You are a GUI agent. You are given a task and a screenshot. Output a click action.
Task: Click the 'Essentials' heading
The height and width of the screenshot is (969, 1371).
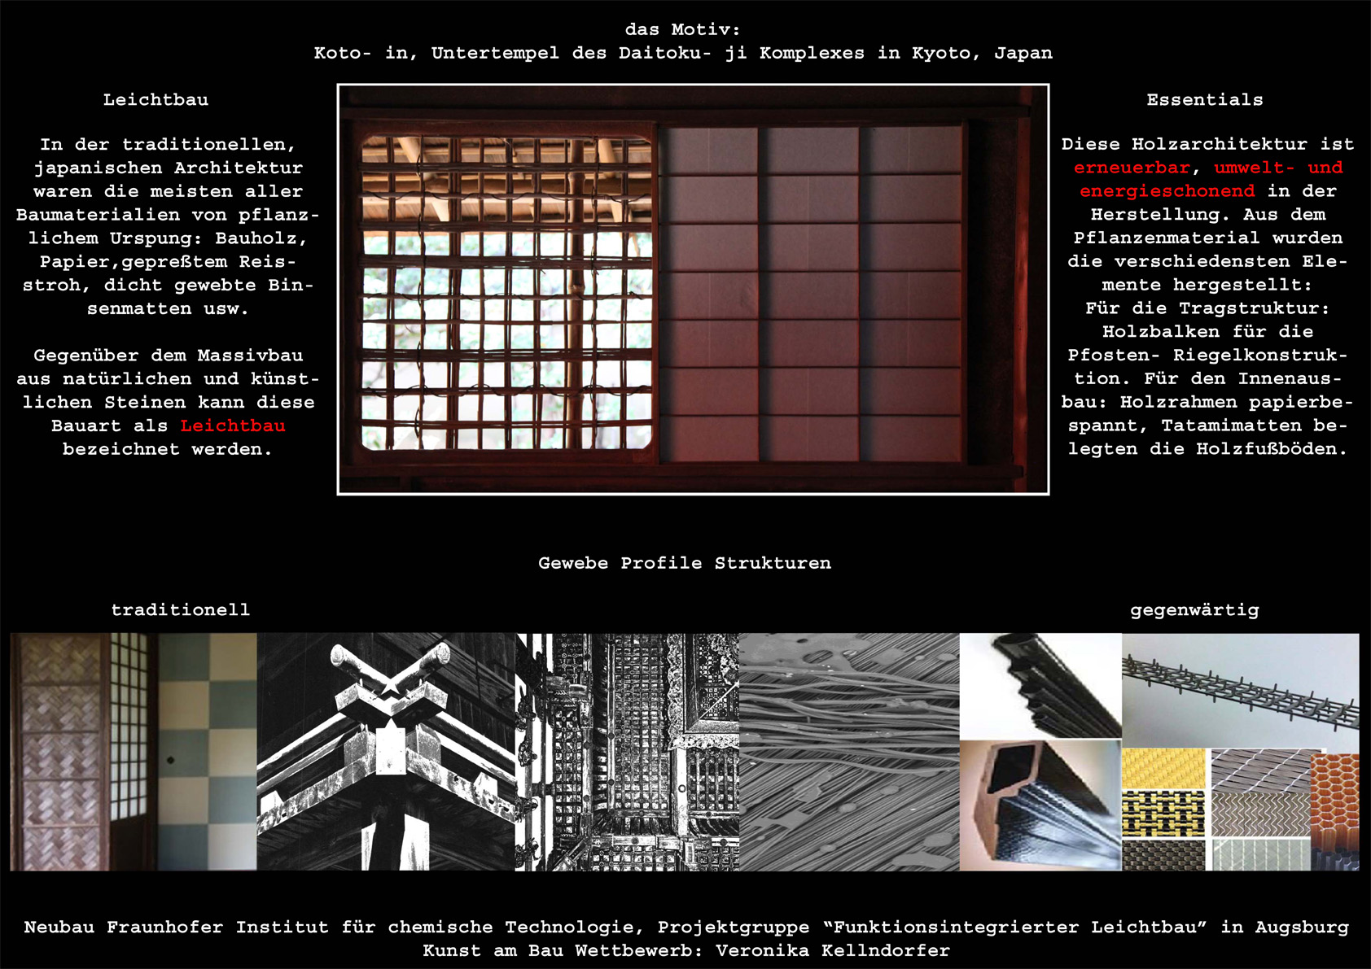(1204, 100)
